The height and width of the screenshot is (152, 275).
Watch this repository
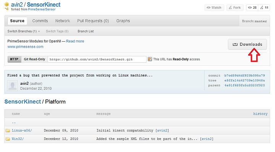point(214,8)
